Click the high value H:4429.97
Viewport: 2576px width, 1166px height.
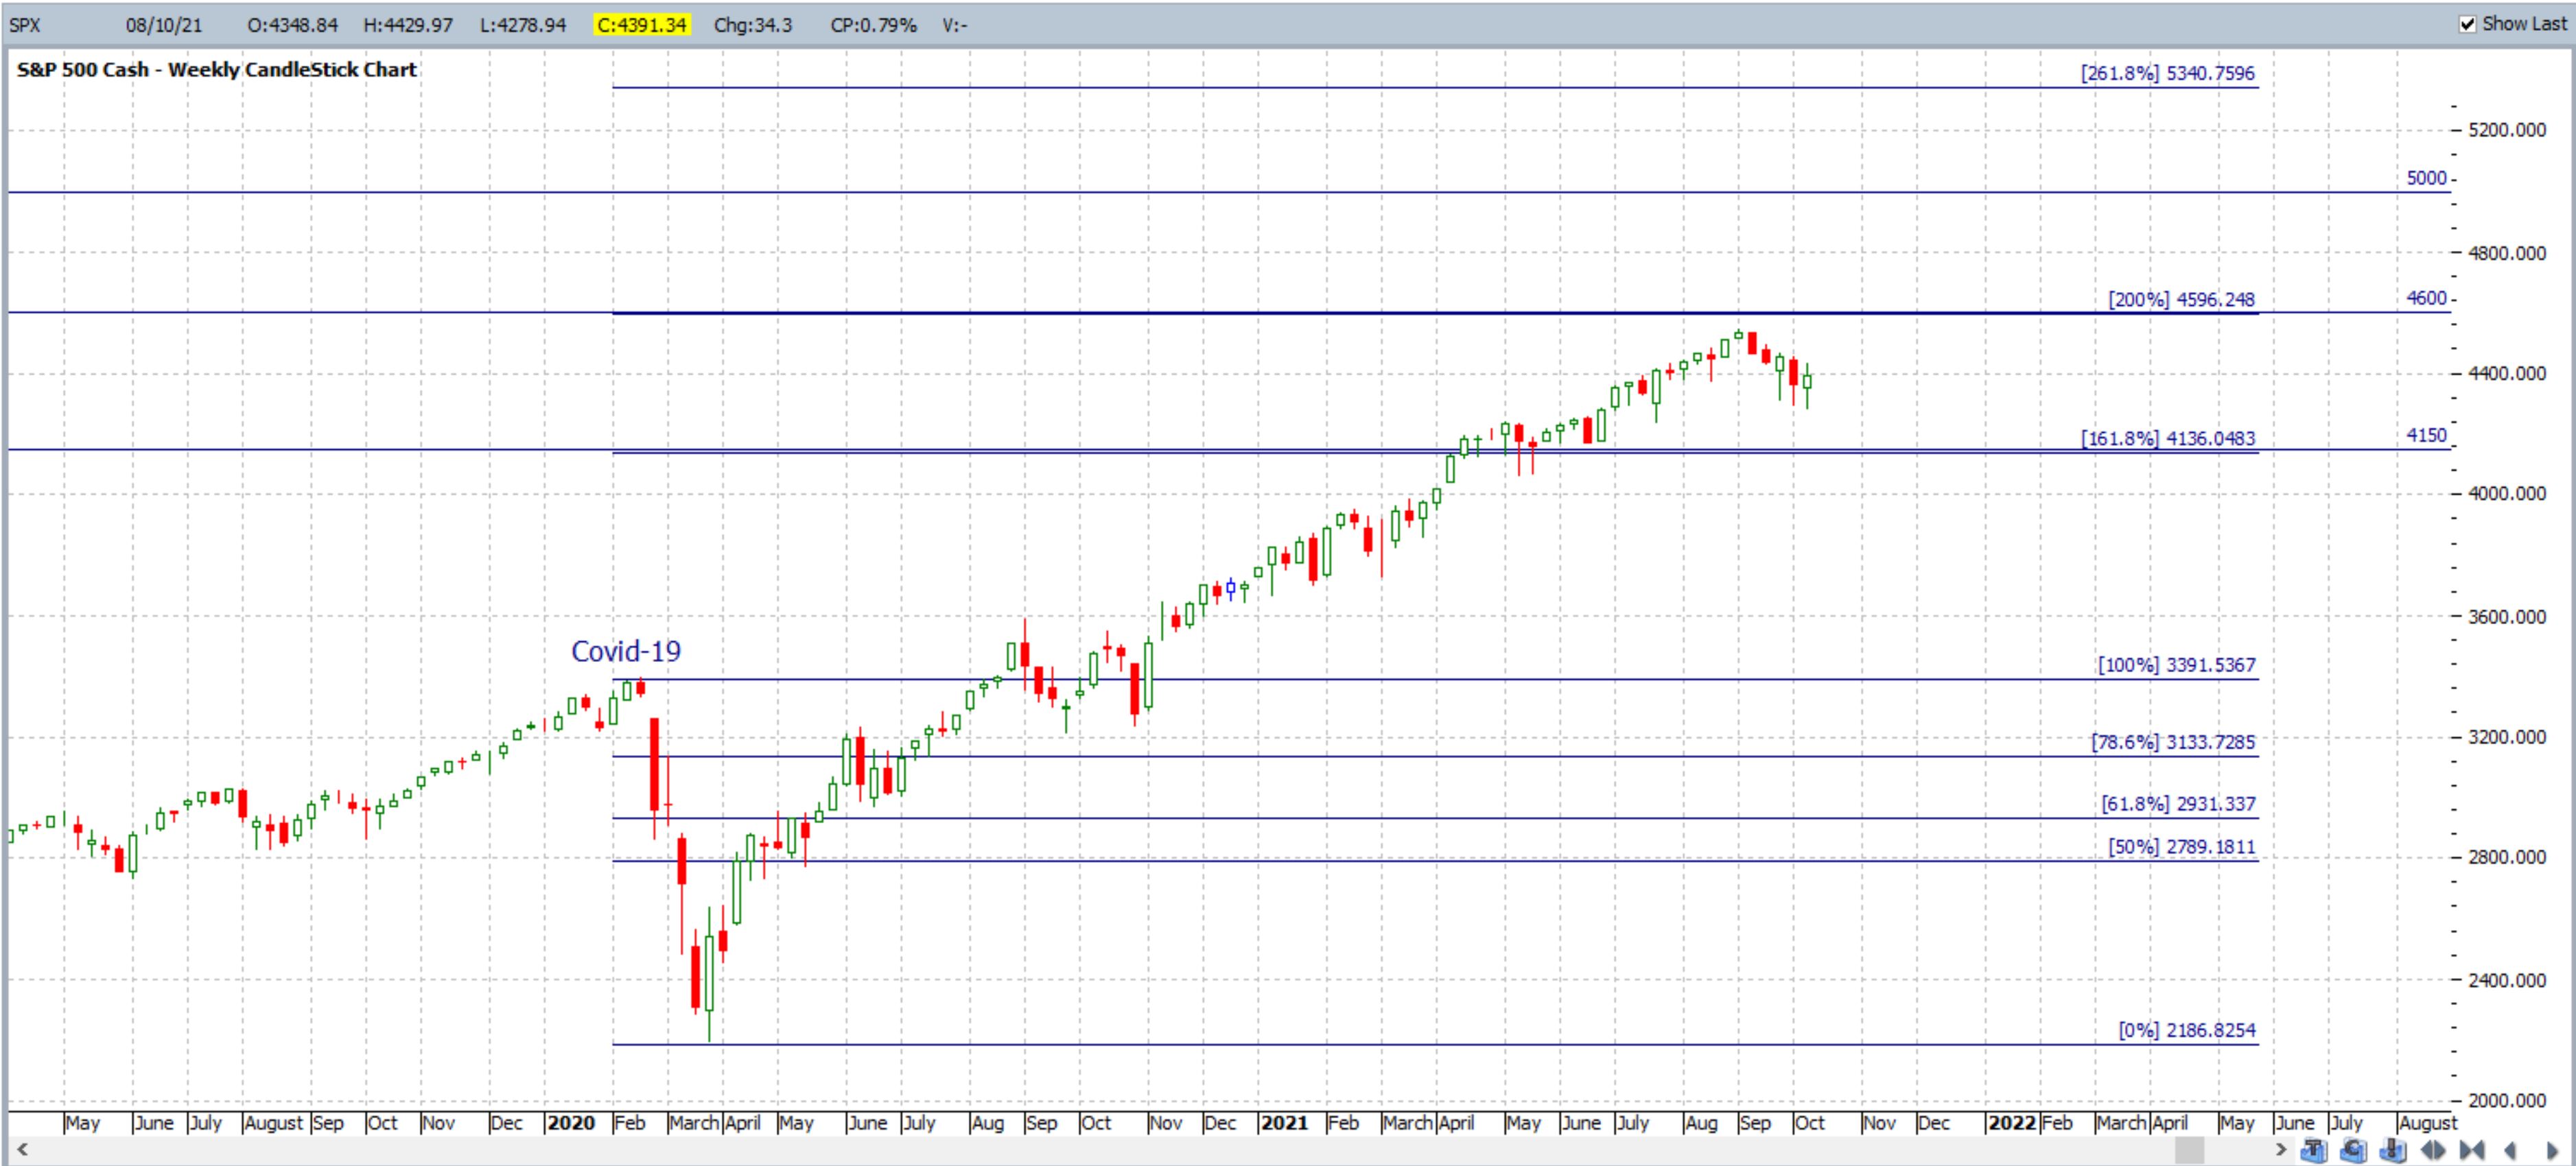(408, 25)
